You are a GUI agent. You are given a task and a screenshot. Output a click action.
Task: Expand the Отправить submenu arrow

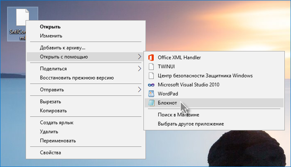coord(140,90)
